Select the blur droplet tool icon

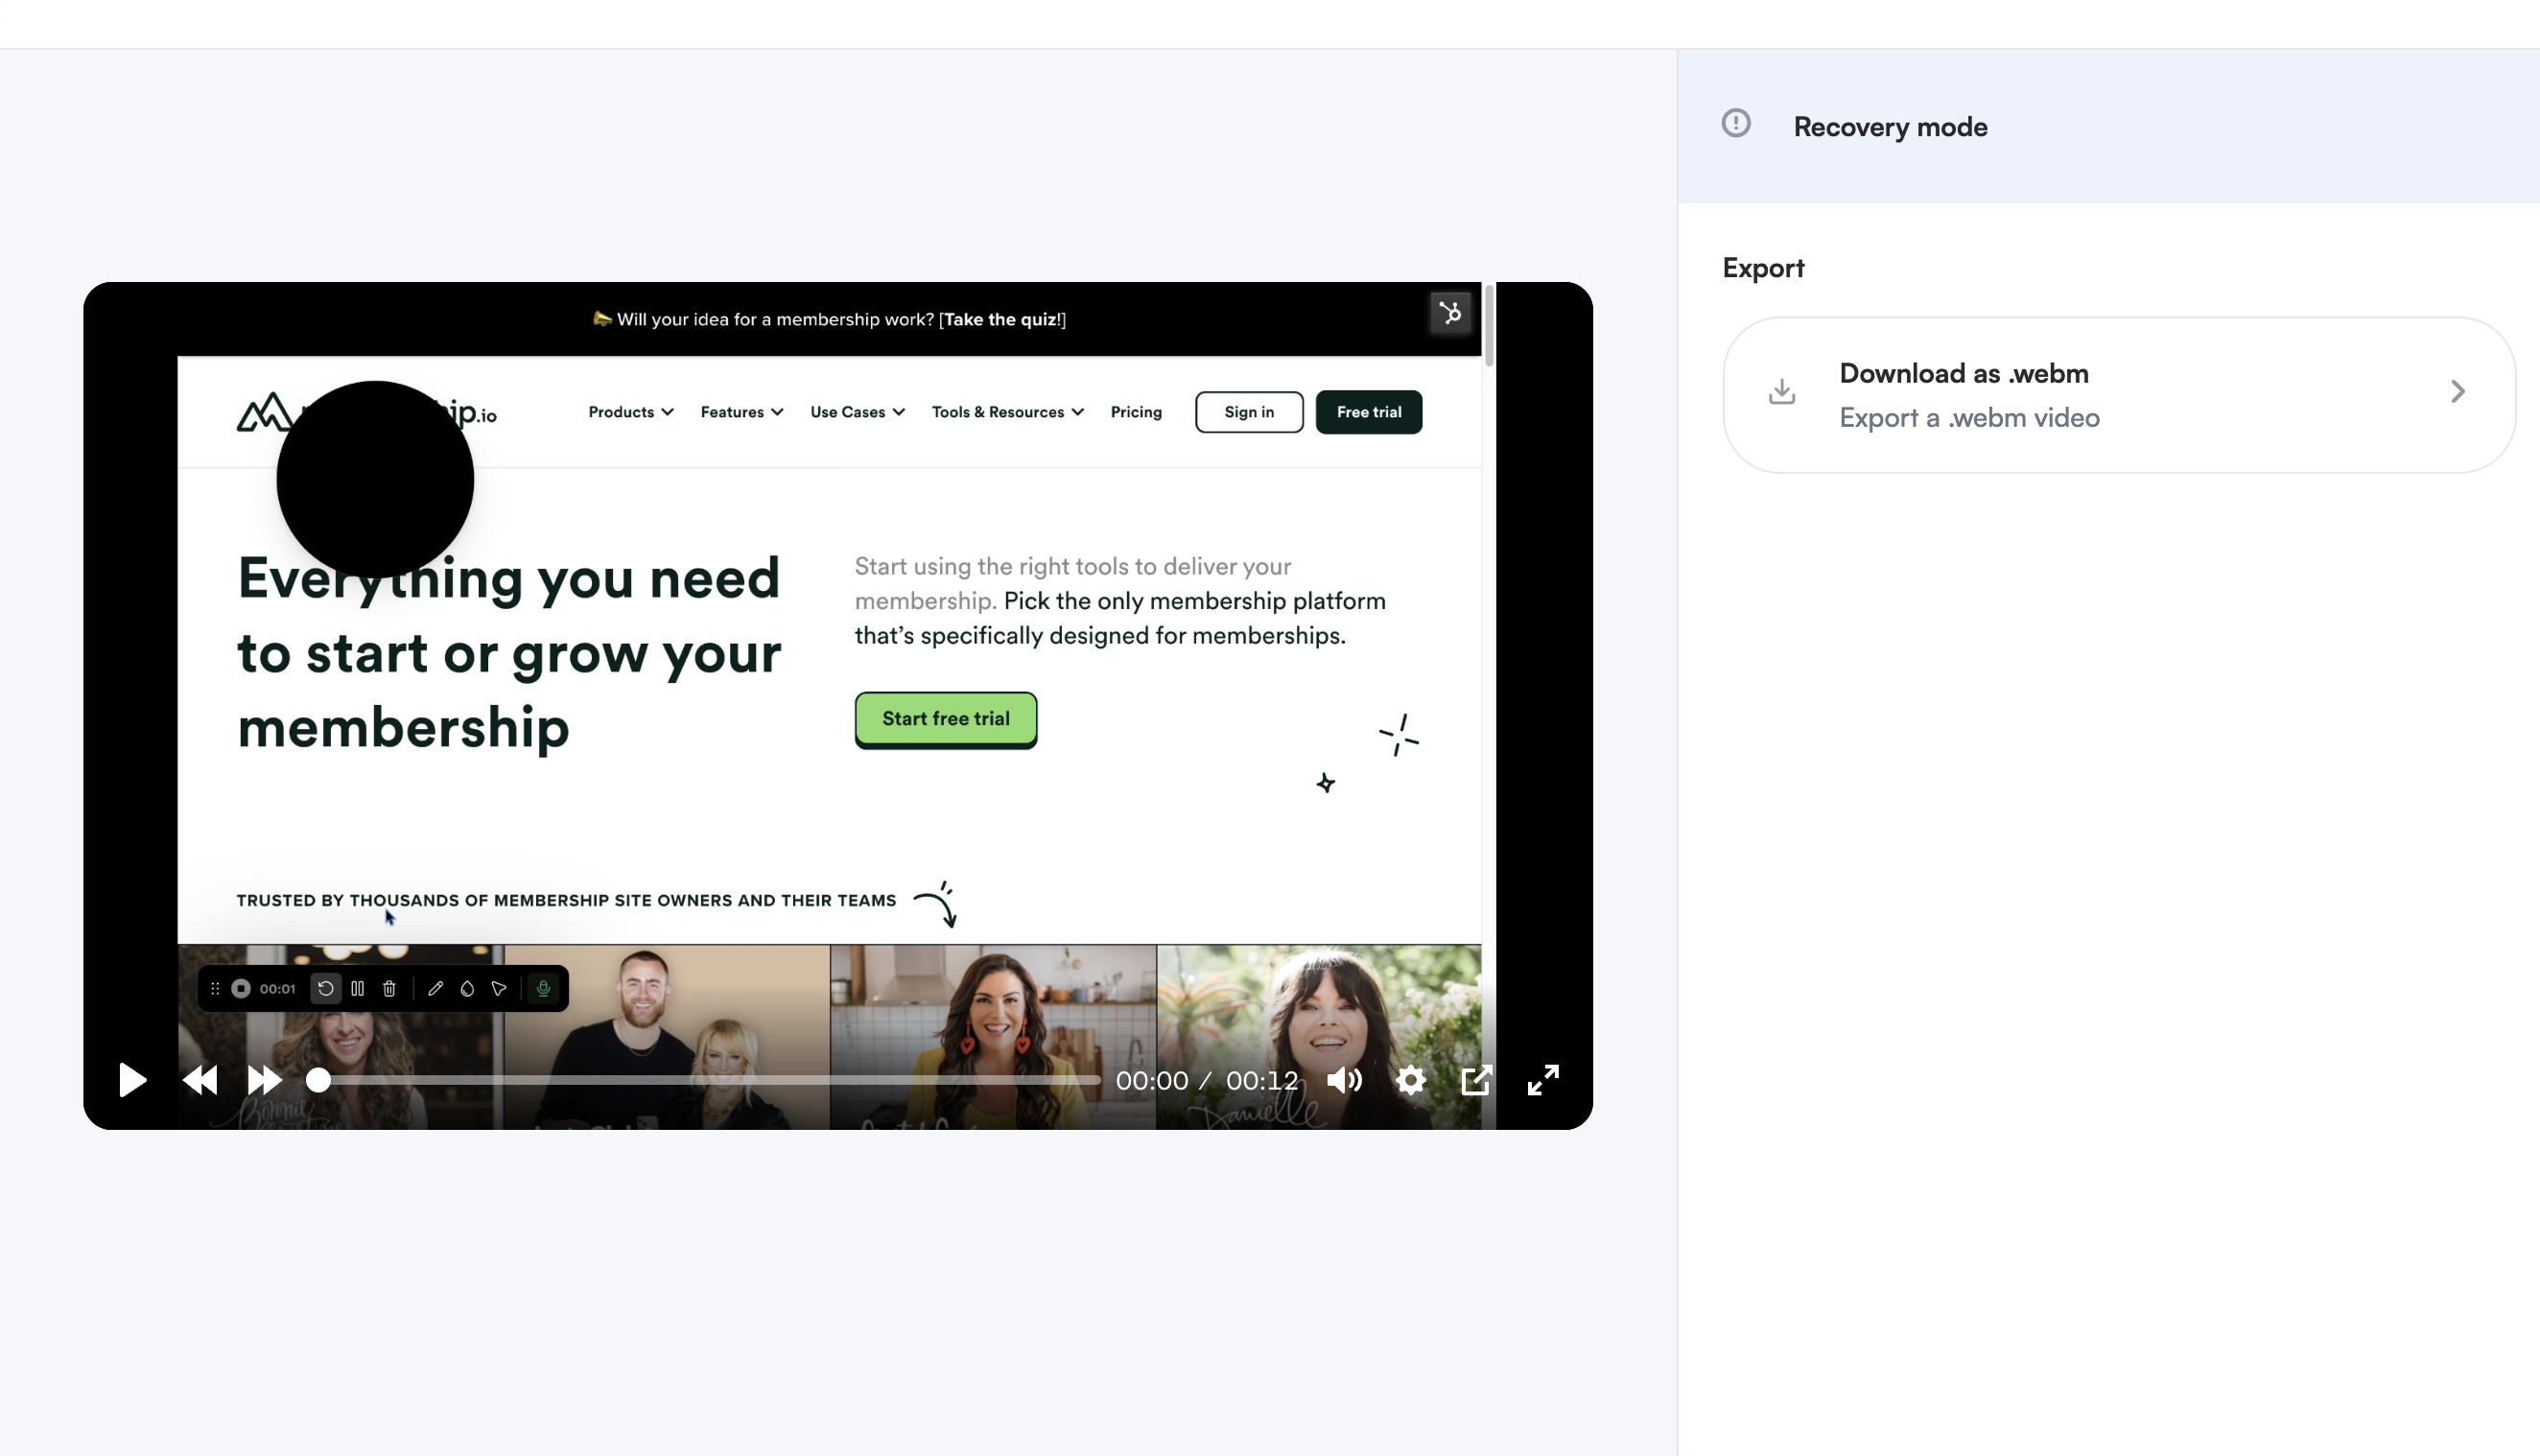(467, 988)
